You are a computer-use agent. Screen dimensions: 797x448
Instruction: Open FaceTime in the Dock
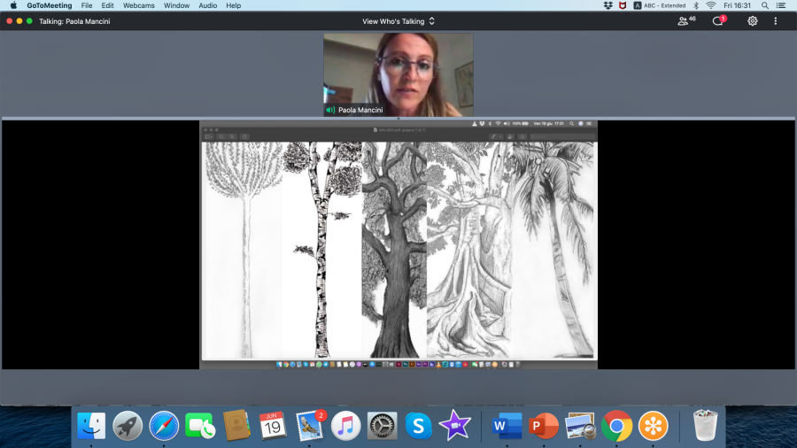click(200, 426)
